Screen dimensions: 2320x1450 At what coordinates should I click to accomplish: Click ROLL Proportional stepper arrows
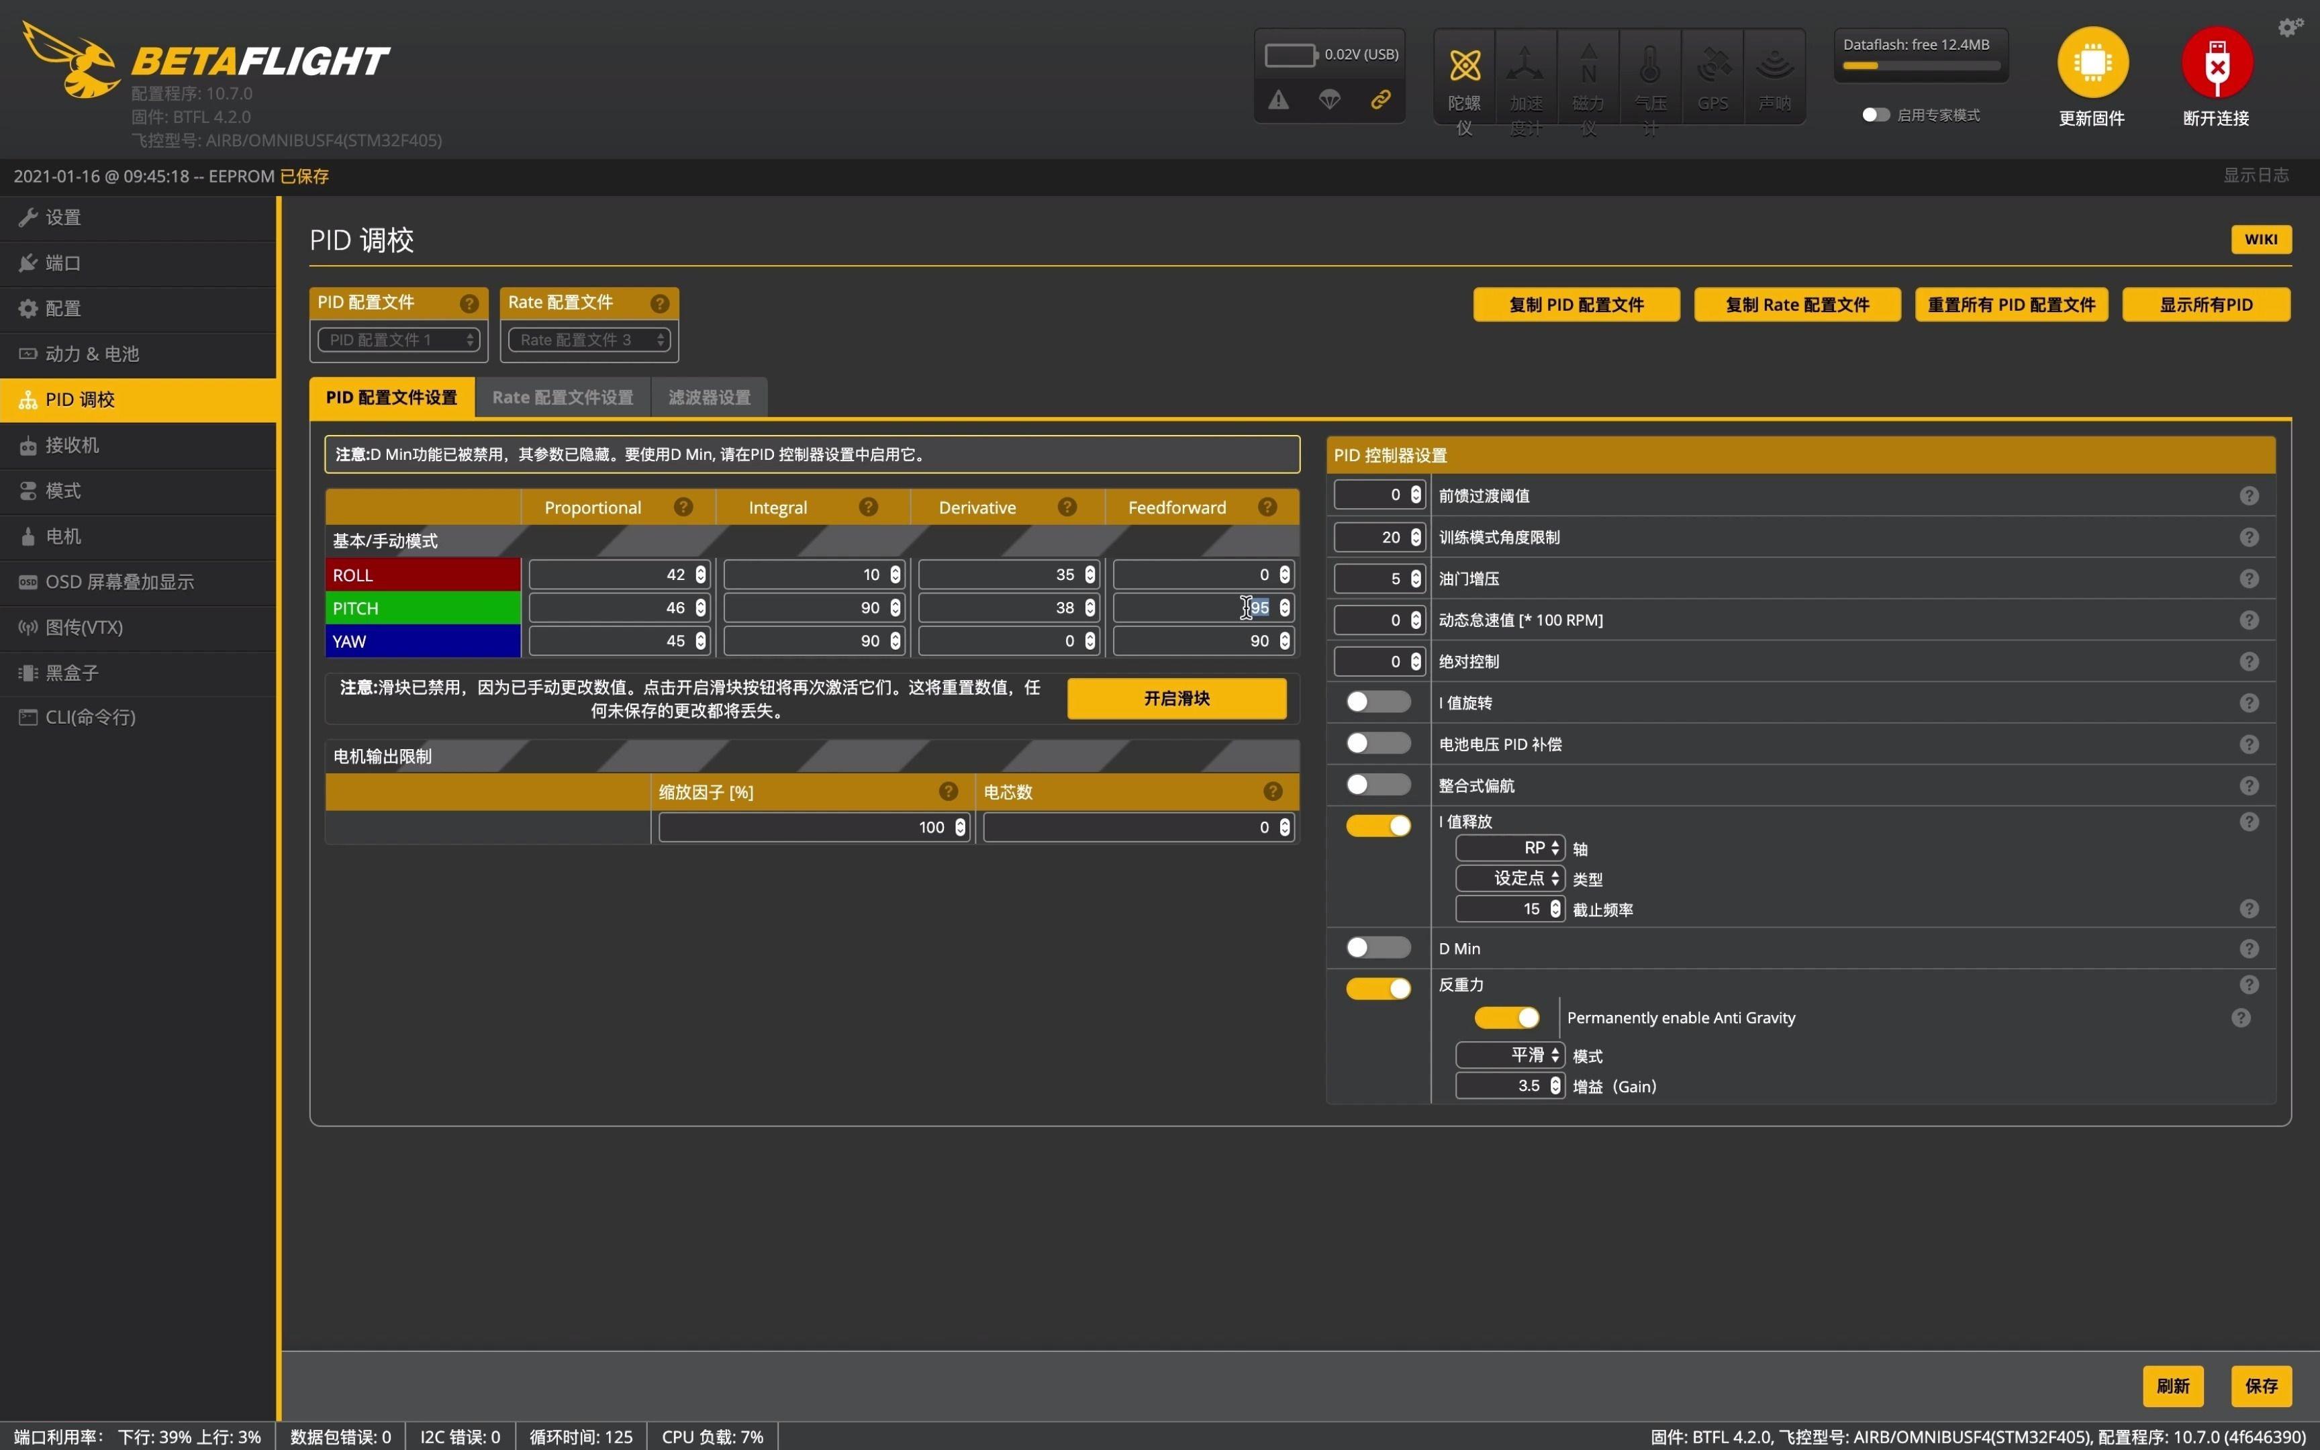(x=701, y=575)
